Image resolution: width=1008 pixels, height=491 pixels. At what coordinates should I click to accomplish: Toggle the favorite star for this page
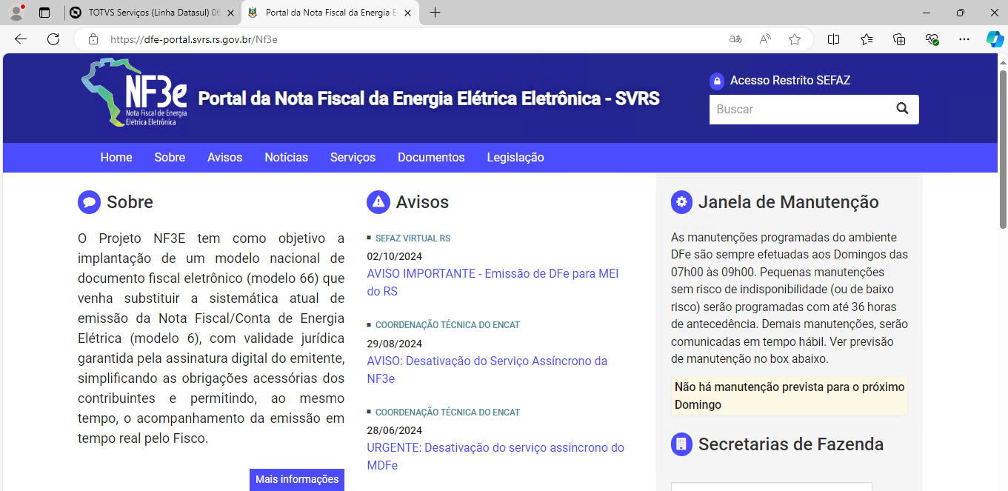coord(794,39)
